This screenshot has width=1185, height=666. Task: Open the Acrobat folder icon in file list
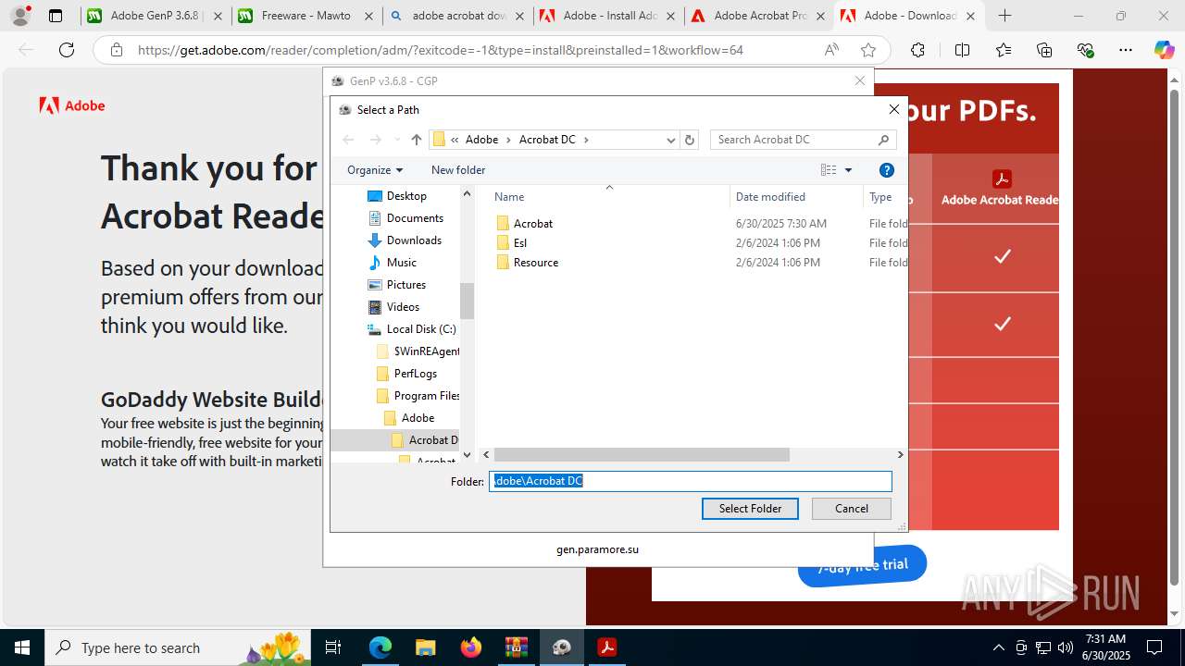click(x=503, y=223)
